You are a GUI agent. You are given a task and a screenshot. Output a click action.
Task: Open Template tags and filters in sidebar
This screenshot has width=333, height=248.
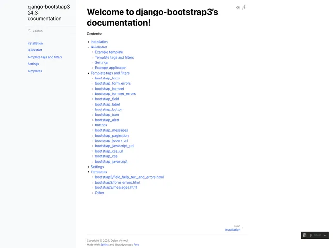45,57
